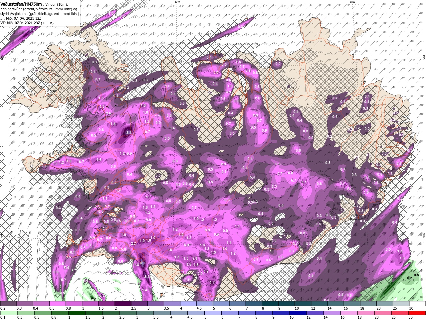The width and height of the screenshot is (426, 320).
Task: Click the 4.1 precipitation value on map
Action: tap(142, 263)
